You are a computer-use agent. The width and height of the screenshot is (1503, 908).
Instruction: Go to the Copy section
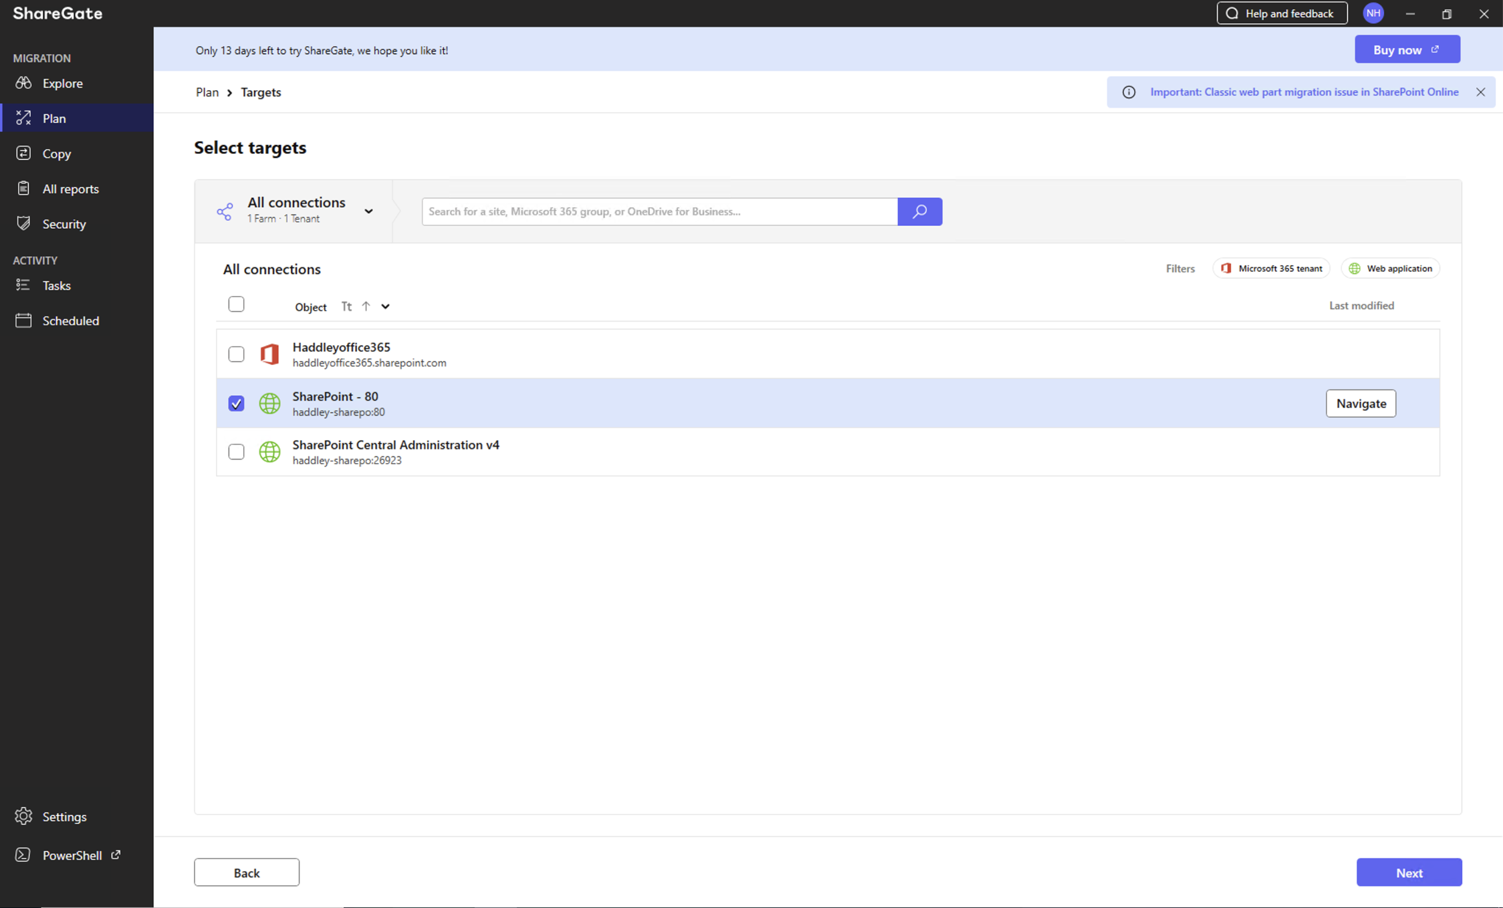pyautogui.click(x=56, y=154)
